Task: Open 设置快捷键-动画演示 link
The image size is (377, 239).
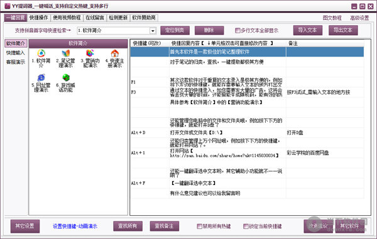Action: pos(75,226)
